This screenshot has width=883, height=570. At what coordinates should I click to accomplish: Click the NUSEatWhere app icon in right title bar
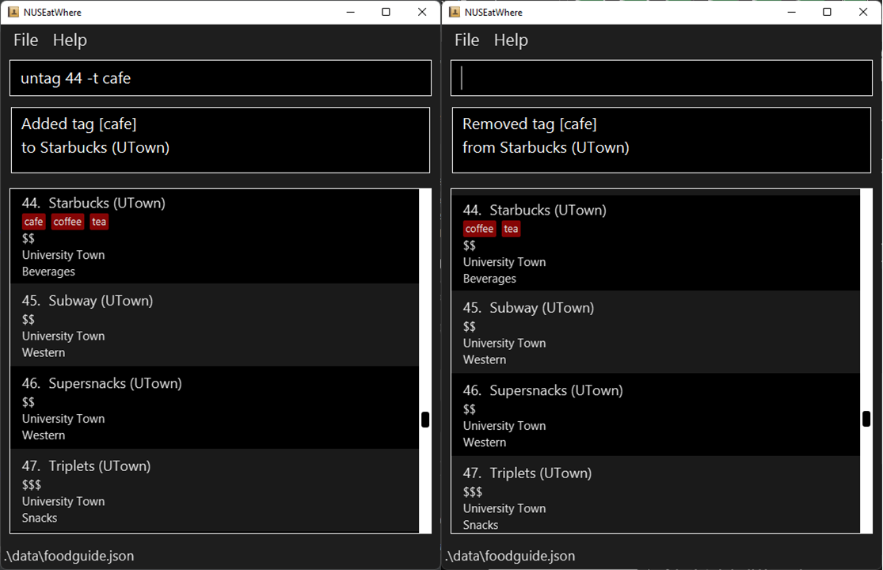tap(455, 12)
